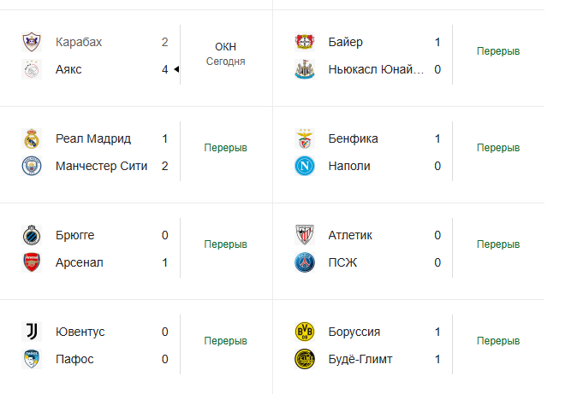Click the Arsenal club crest
This screenshot has height=394, width=577.
pyautogui.click(x=32, y=262)
